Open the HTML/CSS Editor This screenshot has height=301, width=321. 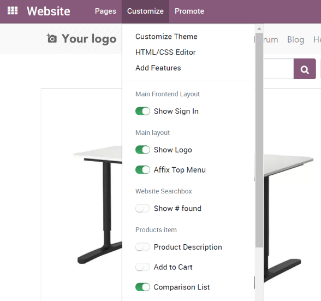pyautogui.click(x=165, y=52)
